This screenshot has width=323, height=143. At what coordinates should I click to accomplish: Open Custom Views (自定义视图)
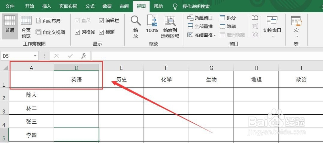[x=50, y=32]
